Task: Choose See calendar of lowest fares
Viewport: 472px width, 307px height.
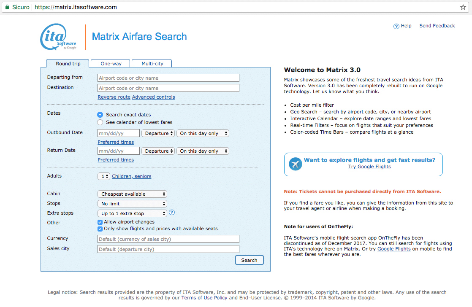Action: pyautogui.click(x=100, y=122)
